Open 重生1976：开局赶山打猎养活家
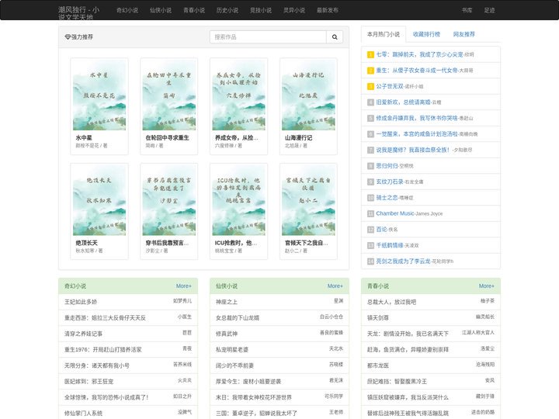Viewport: 559px width, 419px height. (x=103, y=349)
